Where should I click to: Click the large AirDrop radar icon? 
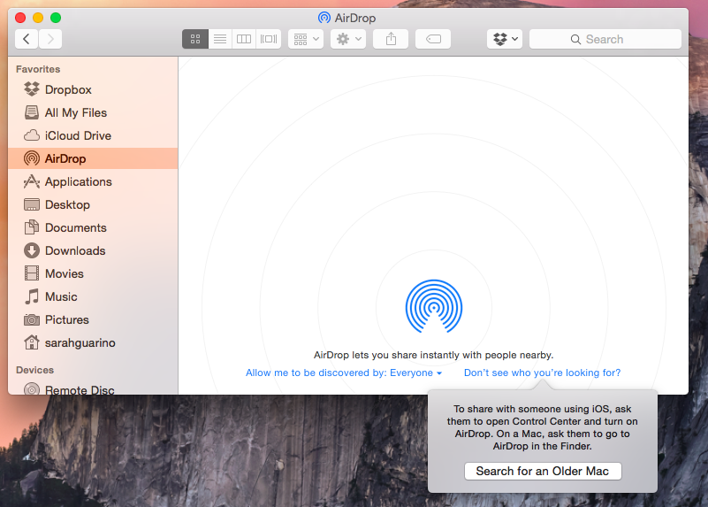433,307
